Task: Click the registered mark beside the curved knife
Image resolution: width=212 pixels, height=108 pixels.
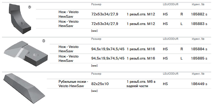Action: click(29, 7)
